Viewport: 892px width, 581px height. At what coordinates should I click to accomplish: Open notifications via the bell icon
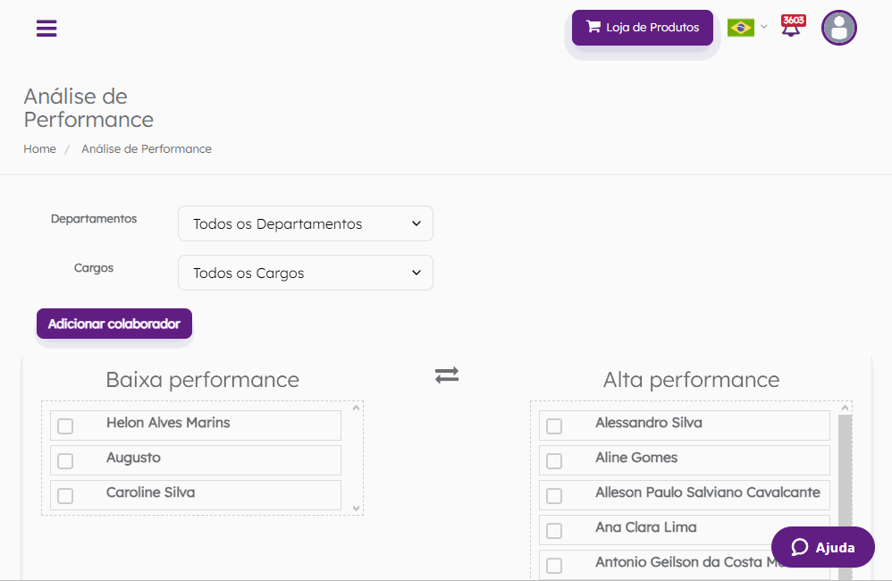[x=791, y=29]
